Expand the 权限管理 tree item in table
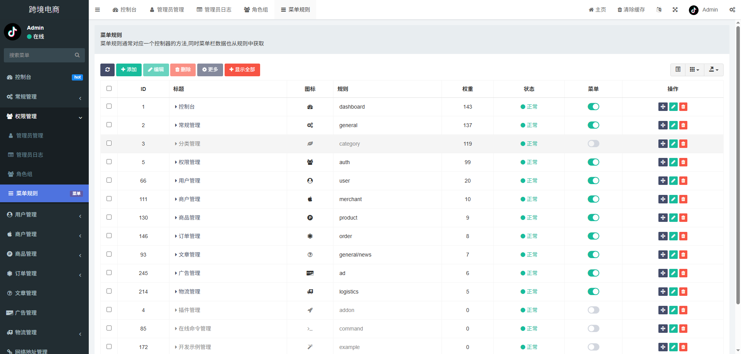 (176, 162)
